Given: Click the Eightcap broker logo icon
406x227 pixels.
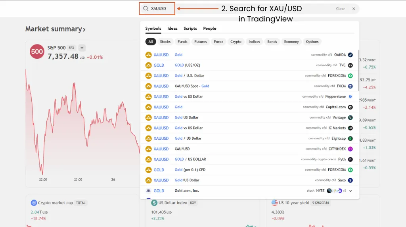Looking at the screenshot, I should point(350,139).
